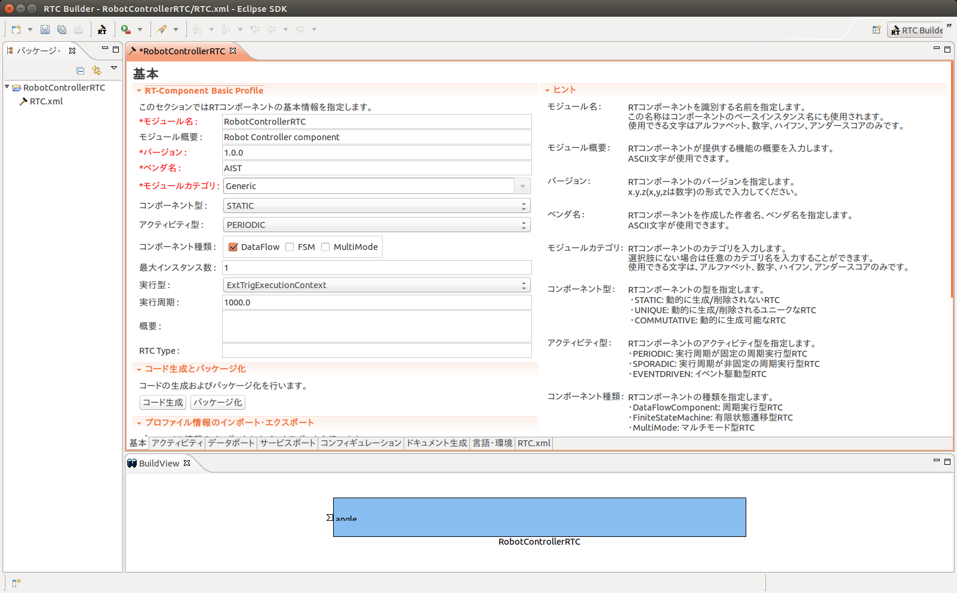The image size is (957, 593).
Task: Switch to the 基本 bottom tab
Action: 138,443
